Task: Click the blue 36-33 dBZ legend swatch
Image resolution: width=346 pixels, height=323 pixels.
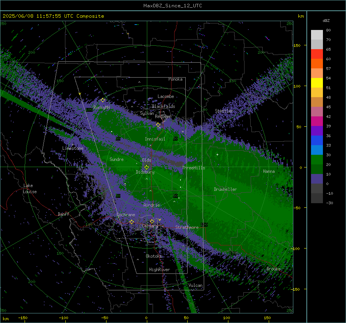Action: pos(317,141)
